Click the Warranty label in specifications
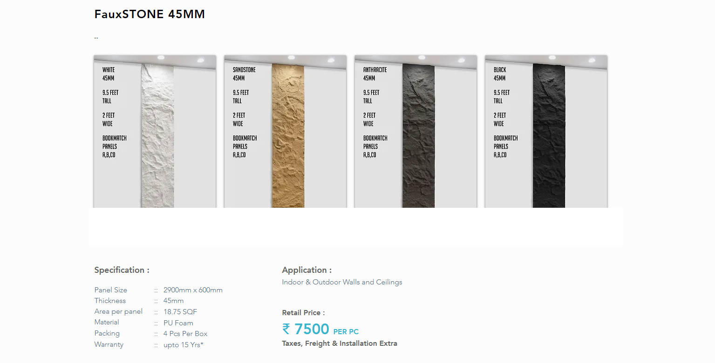The width and height of the screenshot is (715, 363). 109,344
